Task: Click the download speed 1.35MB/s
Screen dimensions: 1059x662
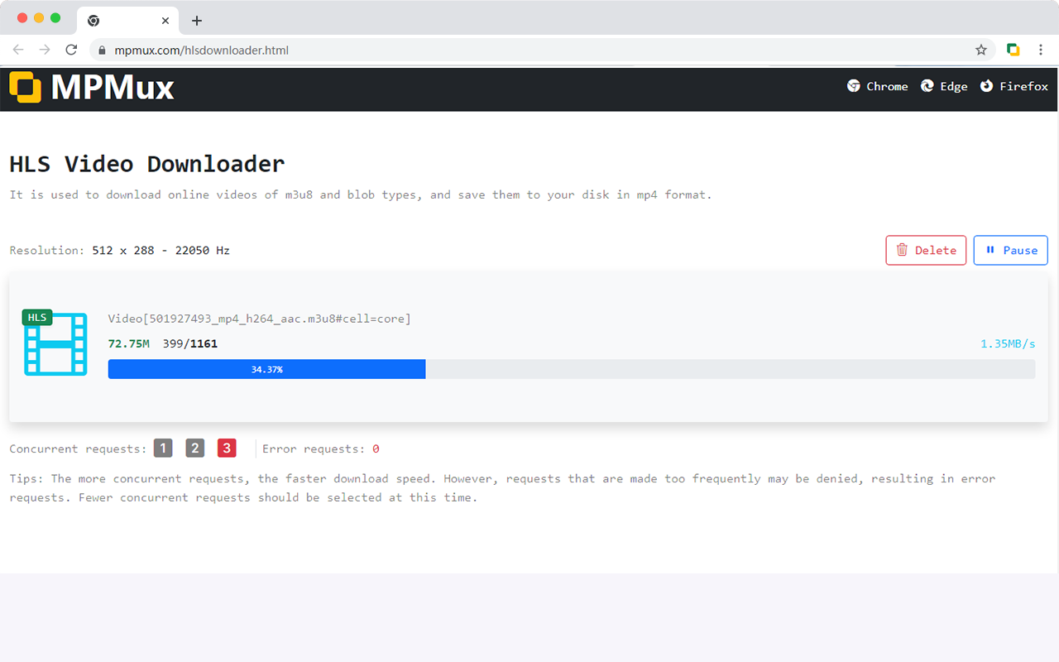Action: [x=1008, y=343]
